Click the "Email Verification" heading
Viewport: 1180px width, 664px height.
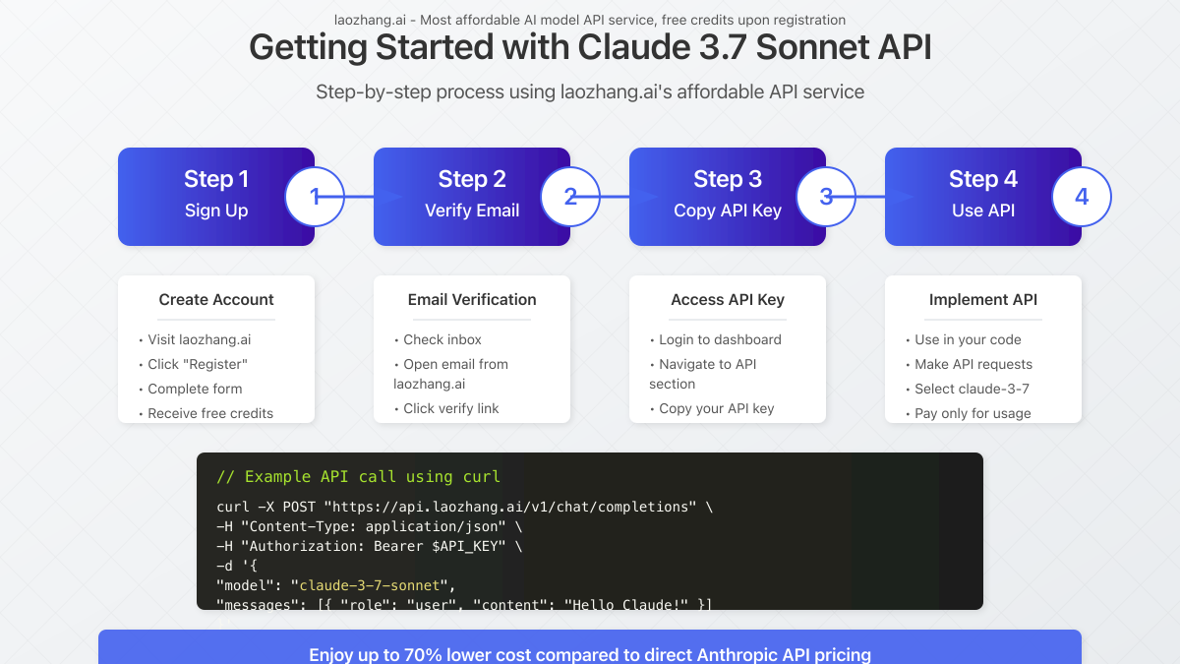(x=472, y=300)
